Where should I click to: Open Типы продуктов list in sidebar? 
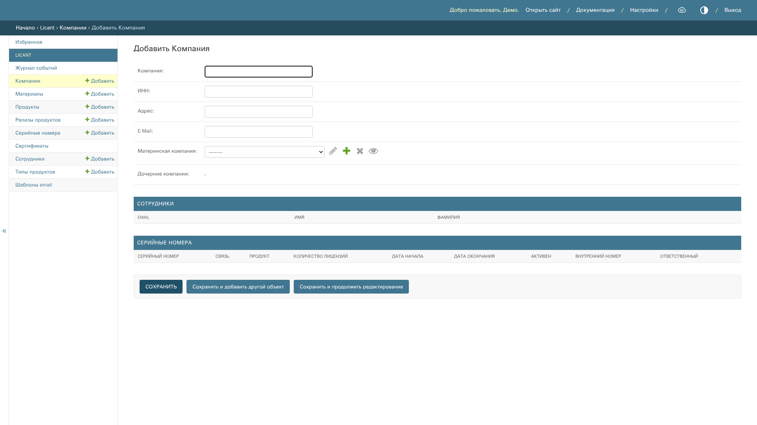[x=35, y=172]
